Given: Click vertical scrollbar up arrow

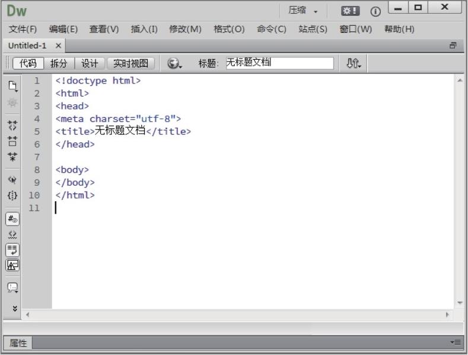Looking at the screenshot, I should [460, 80].
